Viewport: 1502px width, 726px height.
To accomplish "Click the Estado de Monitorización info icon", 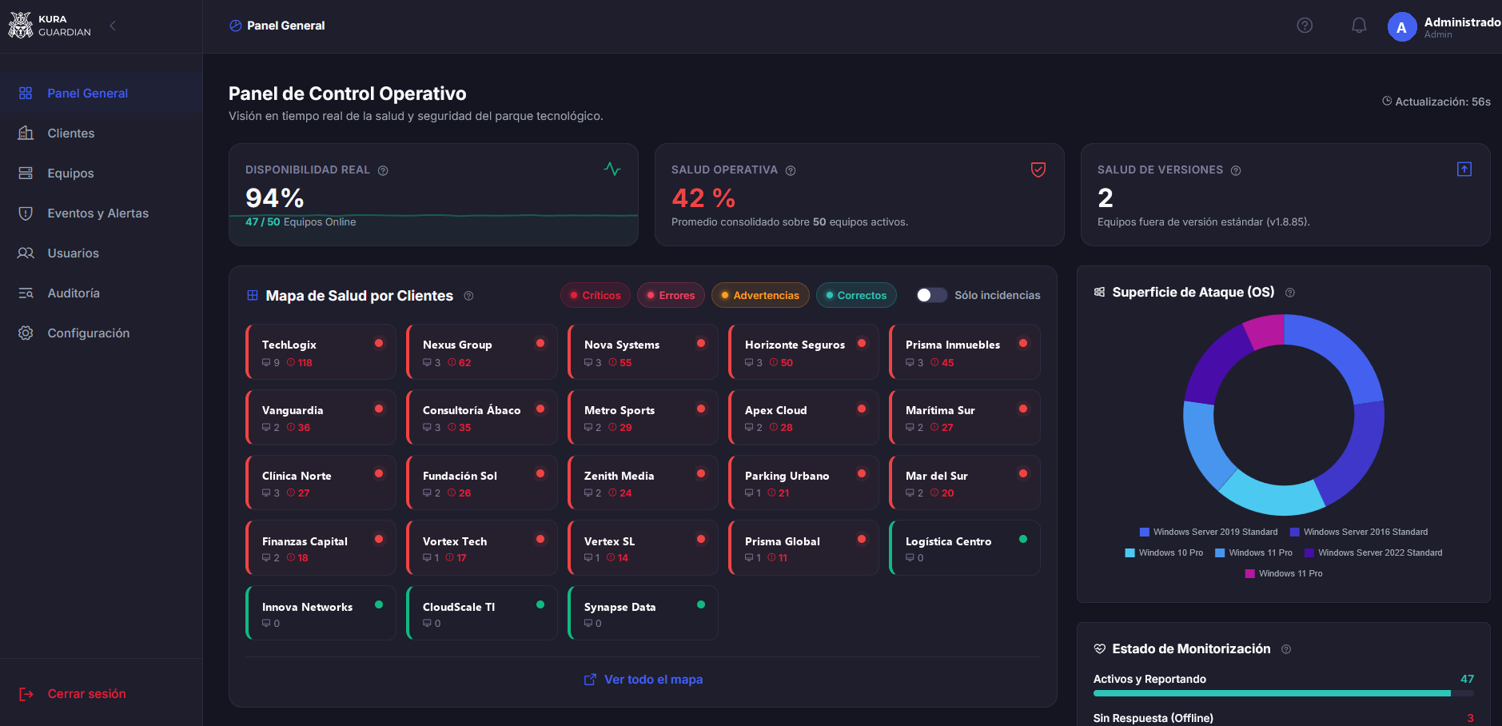I will point(1286,649).
